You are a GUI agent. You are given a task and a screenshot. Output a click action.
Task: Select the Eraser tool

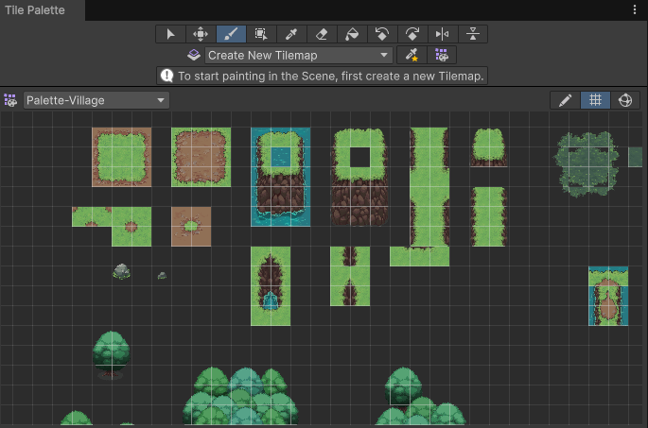(x=322, y=34)
